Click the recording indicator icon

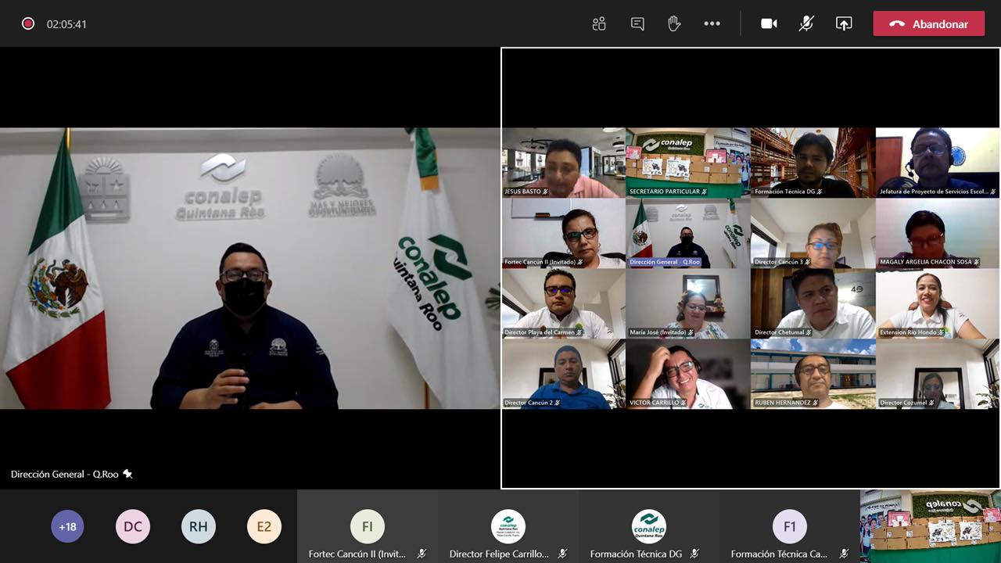(28, 23)
